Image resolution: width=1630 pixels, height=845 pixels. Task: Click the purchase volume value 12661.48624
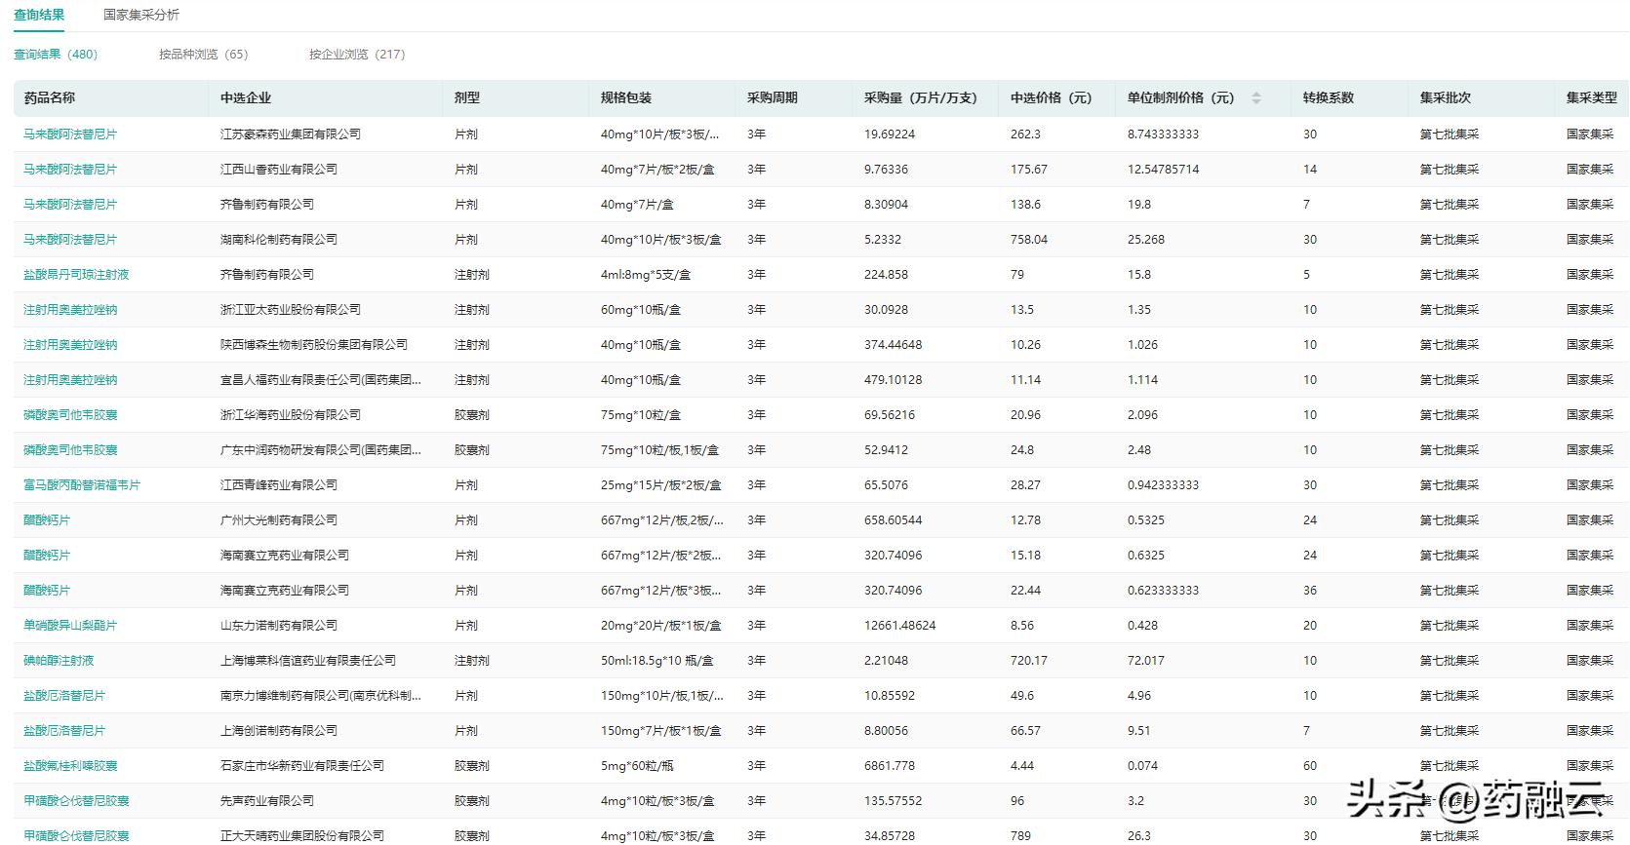pyautogui.click(x=900, y=626)
